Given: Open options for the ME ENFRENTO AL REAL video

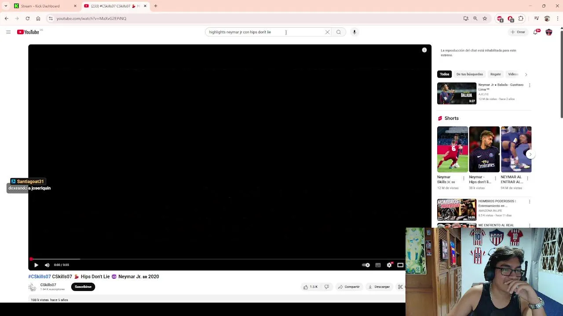Looking at the screenshot, I should [530, 226].
